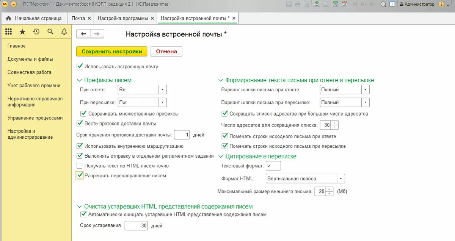Click Срок хранения протокола days field
The height and width of the screenshot is (241, 455).
182,135
